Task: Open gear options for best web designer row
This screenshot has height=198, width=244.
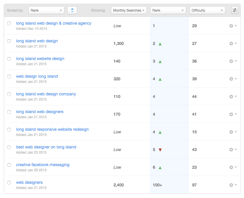Action: click(x=233, y=150)
